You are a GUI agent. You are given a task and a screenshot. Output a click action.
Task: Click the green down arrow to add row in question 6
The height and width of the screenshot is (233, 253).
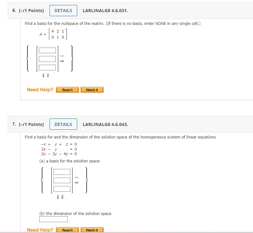pos(43,75)
